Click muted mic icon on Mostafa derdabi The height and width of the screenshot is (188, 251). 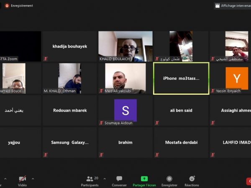(x=157, y=155)
